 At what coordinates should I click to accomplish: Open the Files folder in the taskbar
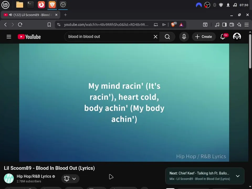coord(20,5)
